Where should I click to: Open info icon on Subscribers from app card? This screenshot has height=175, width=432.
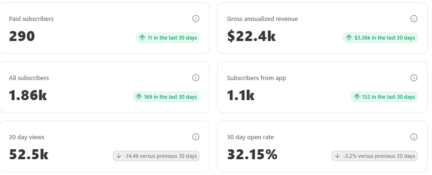[x=414, y=78]
